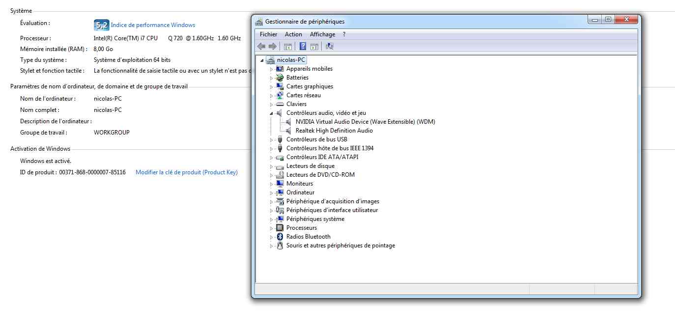Click the Claviers keyboard icon
This screenshot has width=675, height=326.
click(x=280, y=104)
